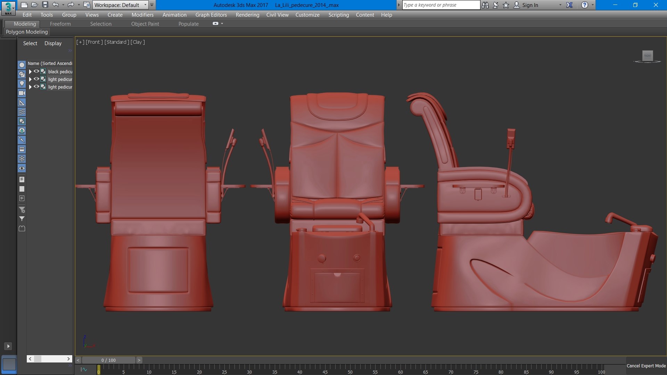Click the Open File folder icon
This screenshot has width=667, height=375.
tap(34, 5)
